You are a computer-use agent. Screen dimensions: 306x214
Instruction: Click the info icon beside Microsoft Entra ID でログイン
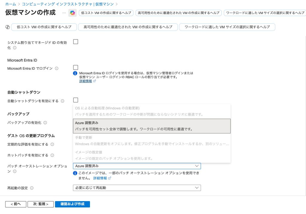57,69
